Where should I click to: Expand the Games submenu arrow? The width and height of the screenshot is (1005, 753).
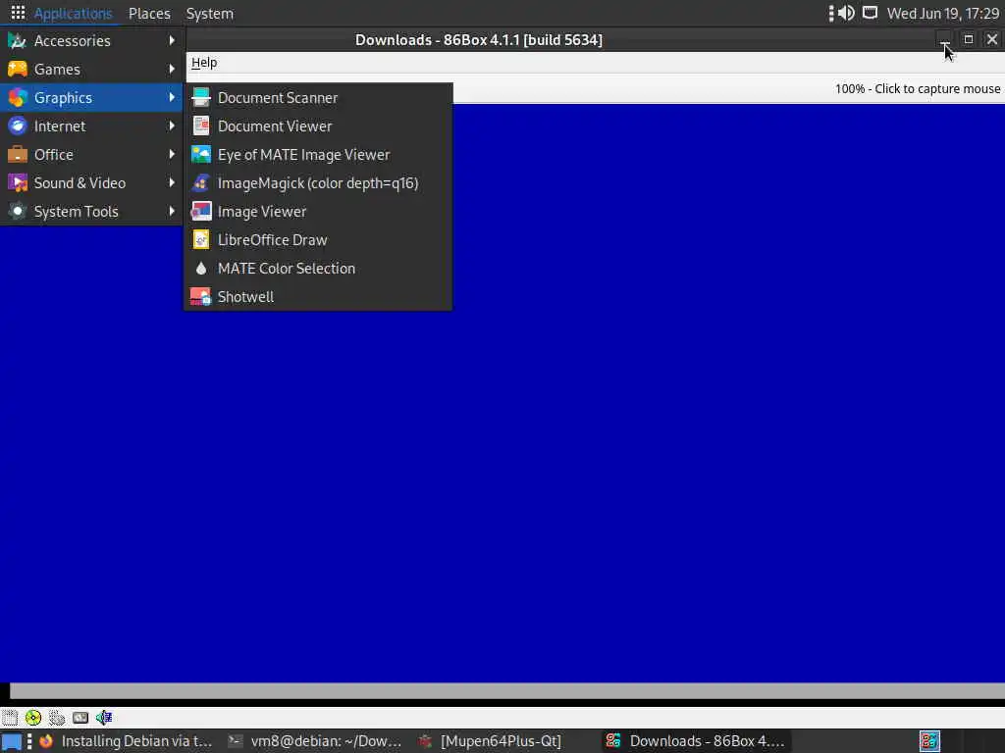pyautogui.click(x=172, y=70)
